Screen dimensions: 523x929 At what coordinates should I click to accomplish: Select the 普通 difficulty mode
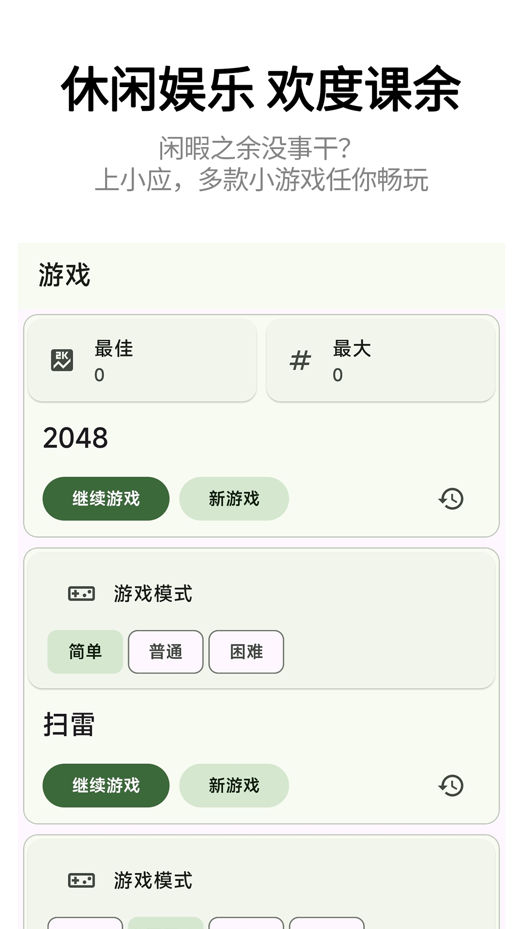pos(166,652)
